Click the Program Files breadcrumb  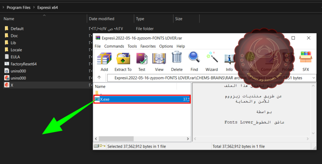click(18, 8)
